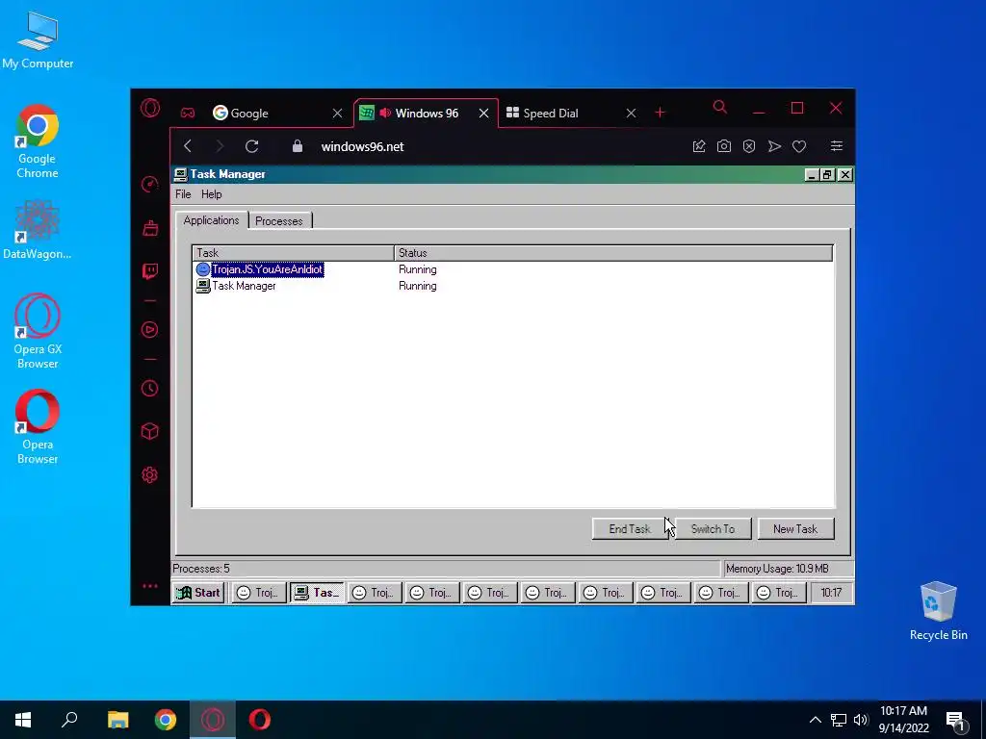
Task: Open the Recycle Bin
Action: [938, 611]
